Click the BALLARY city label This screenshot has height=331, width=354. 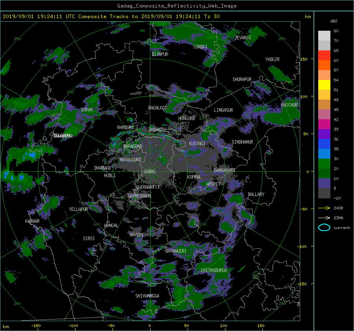(x=256, y=194)
